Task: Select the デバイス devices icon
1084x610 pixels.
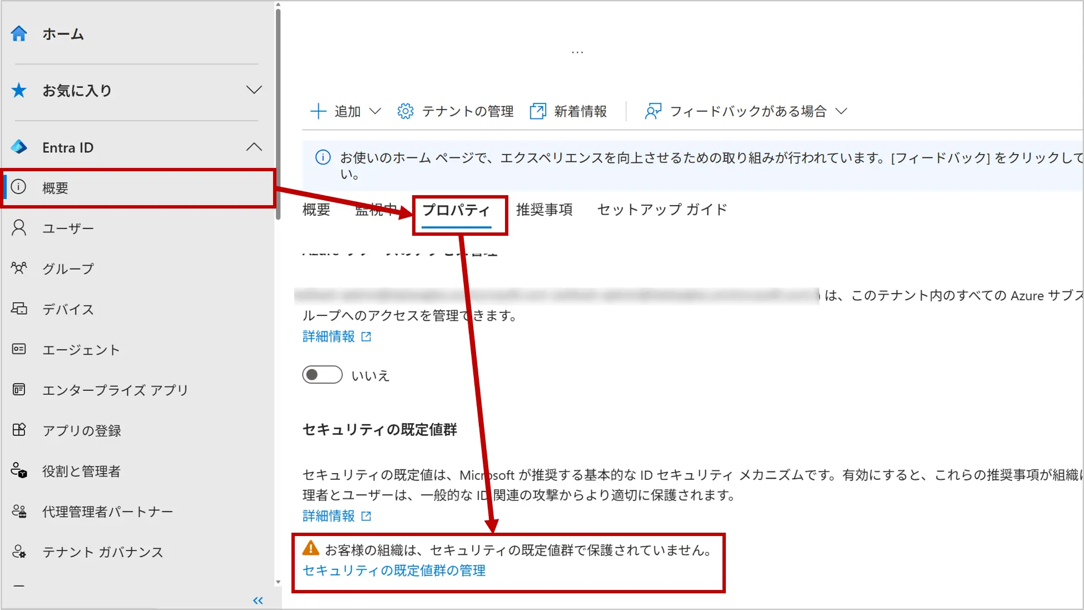Action: click(19, 309)
